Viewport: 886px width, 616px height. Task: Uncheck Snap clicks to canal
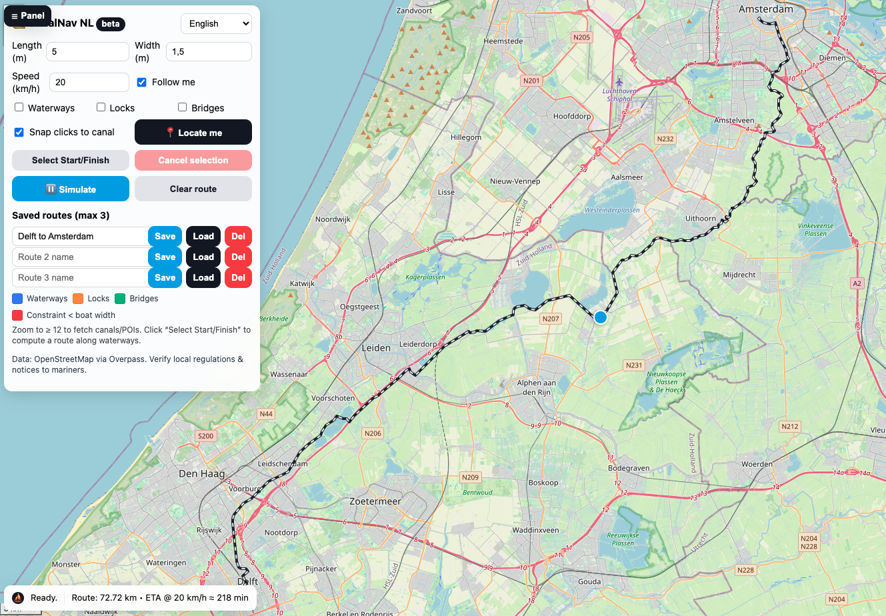(x=19, y=132)
